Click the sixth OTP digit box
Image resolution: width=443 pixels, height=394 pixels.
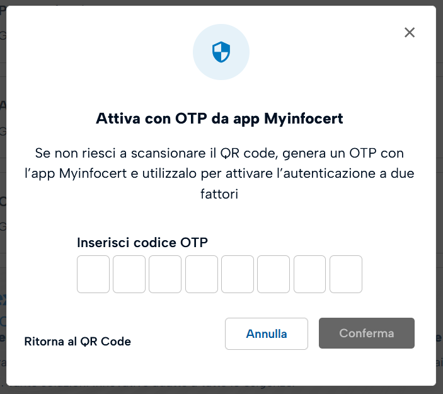[273, 274]
